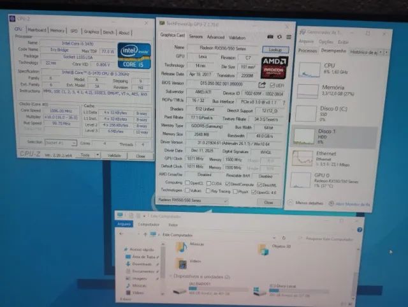Viewport: 408px width, 307px height.
Task: Open the File Explorer recent locations dropdown
Action: (x=138, y=234)
